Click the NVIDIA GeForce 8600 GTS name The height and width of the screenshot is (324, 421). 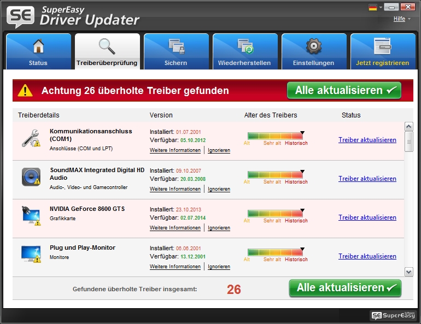[x=87, y=209]
